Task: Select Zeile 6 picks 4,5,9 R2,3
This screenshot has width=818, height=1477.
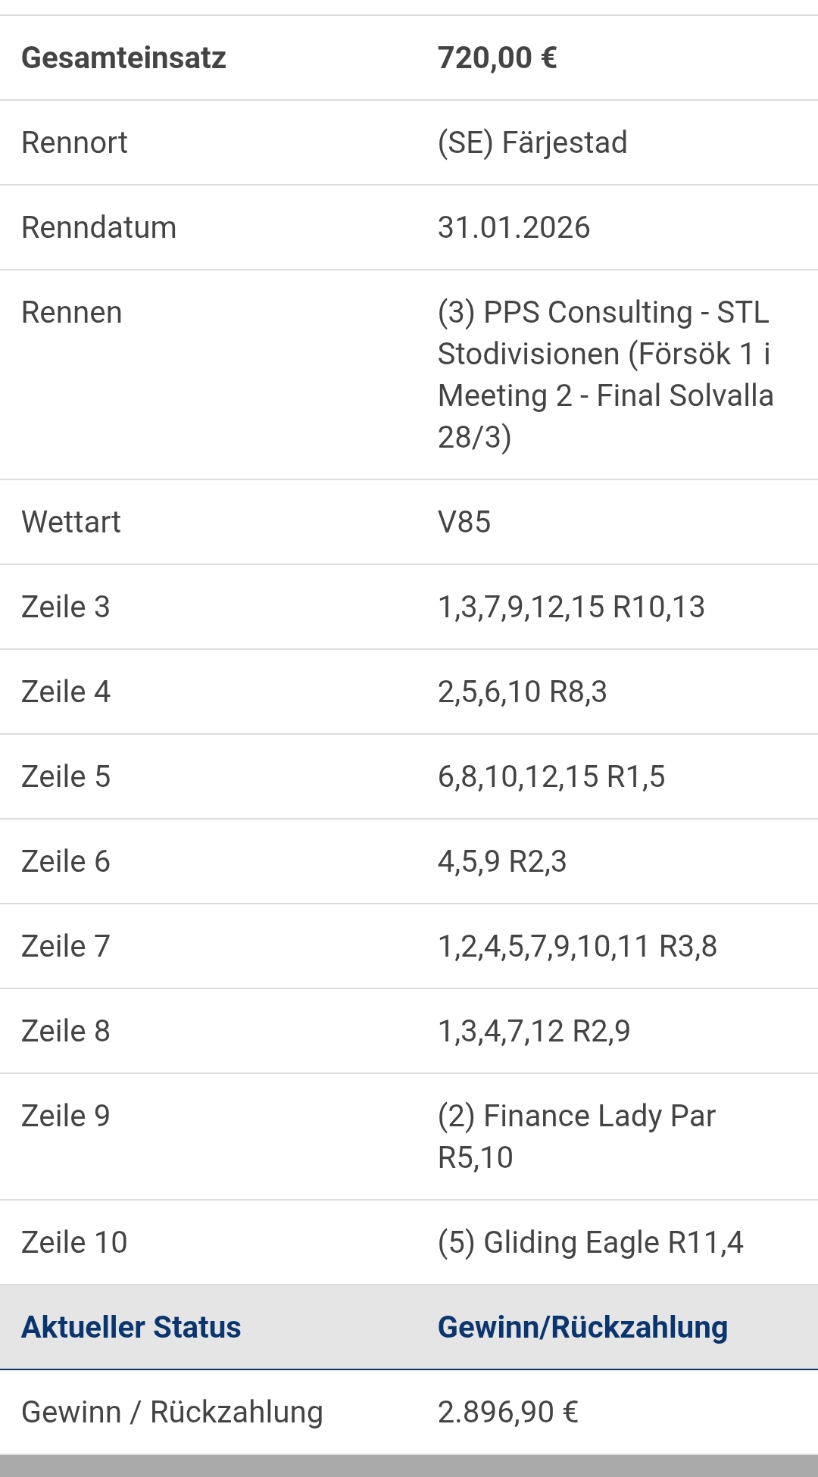Action: (501, 862)
